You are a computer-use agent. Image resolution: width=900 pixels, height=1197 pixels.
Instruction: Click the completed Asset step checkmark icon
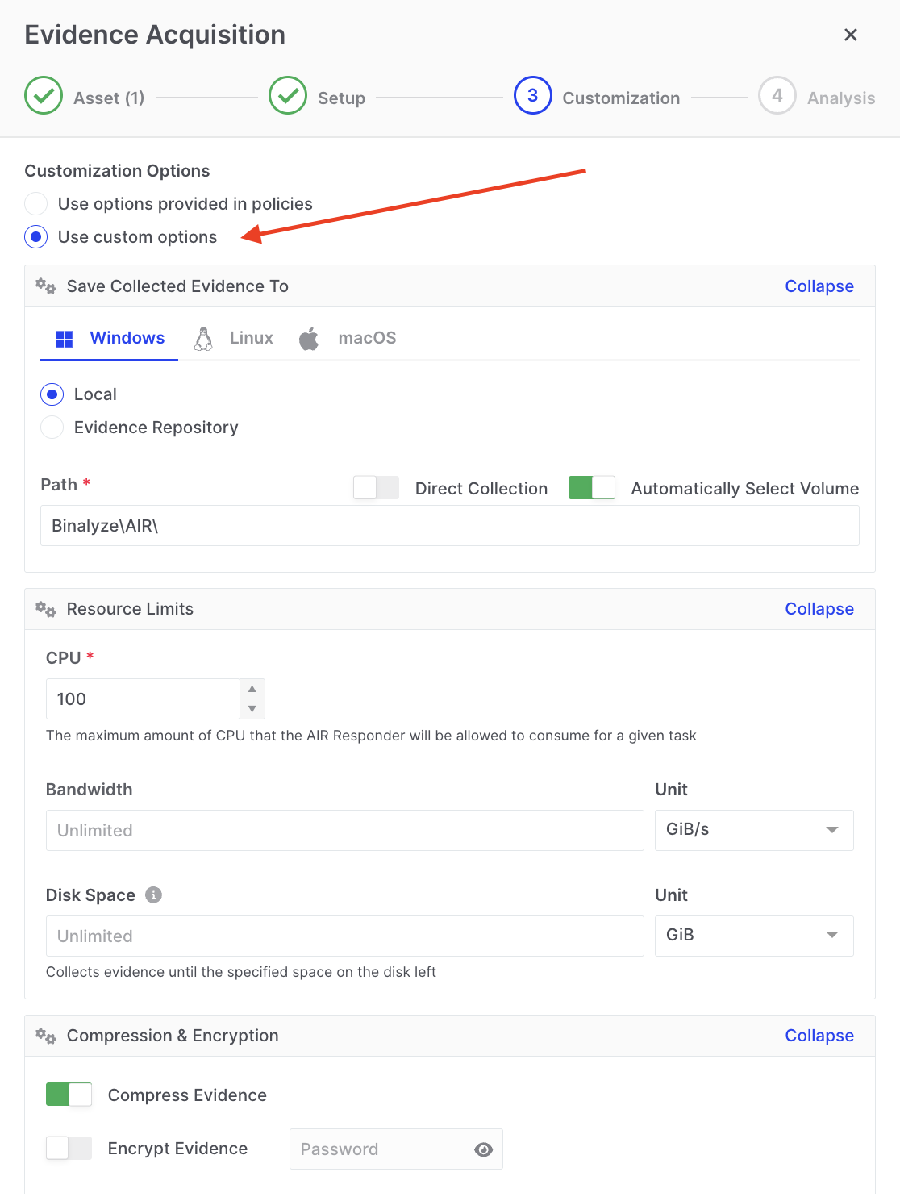click(x=44, y=96)
